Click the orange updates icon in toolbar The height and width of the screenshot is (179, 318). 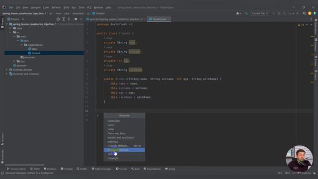[310, 13]
